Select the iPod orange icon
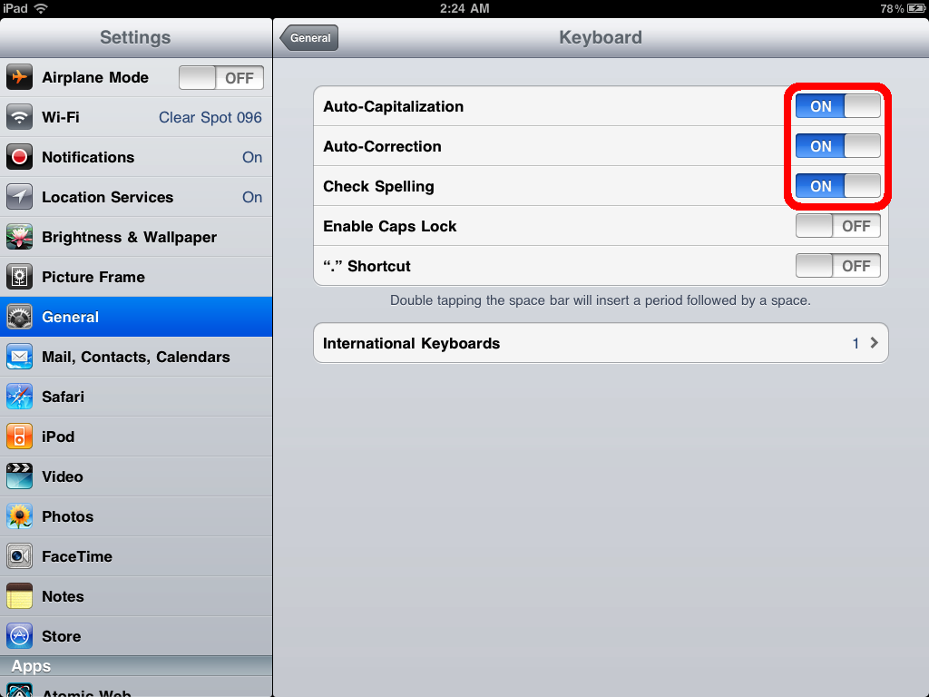This screenshot has width=929, height=697. point(19,437)
